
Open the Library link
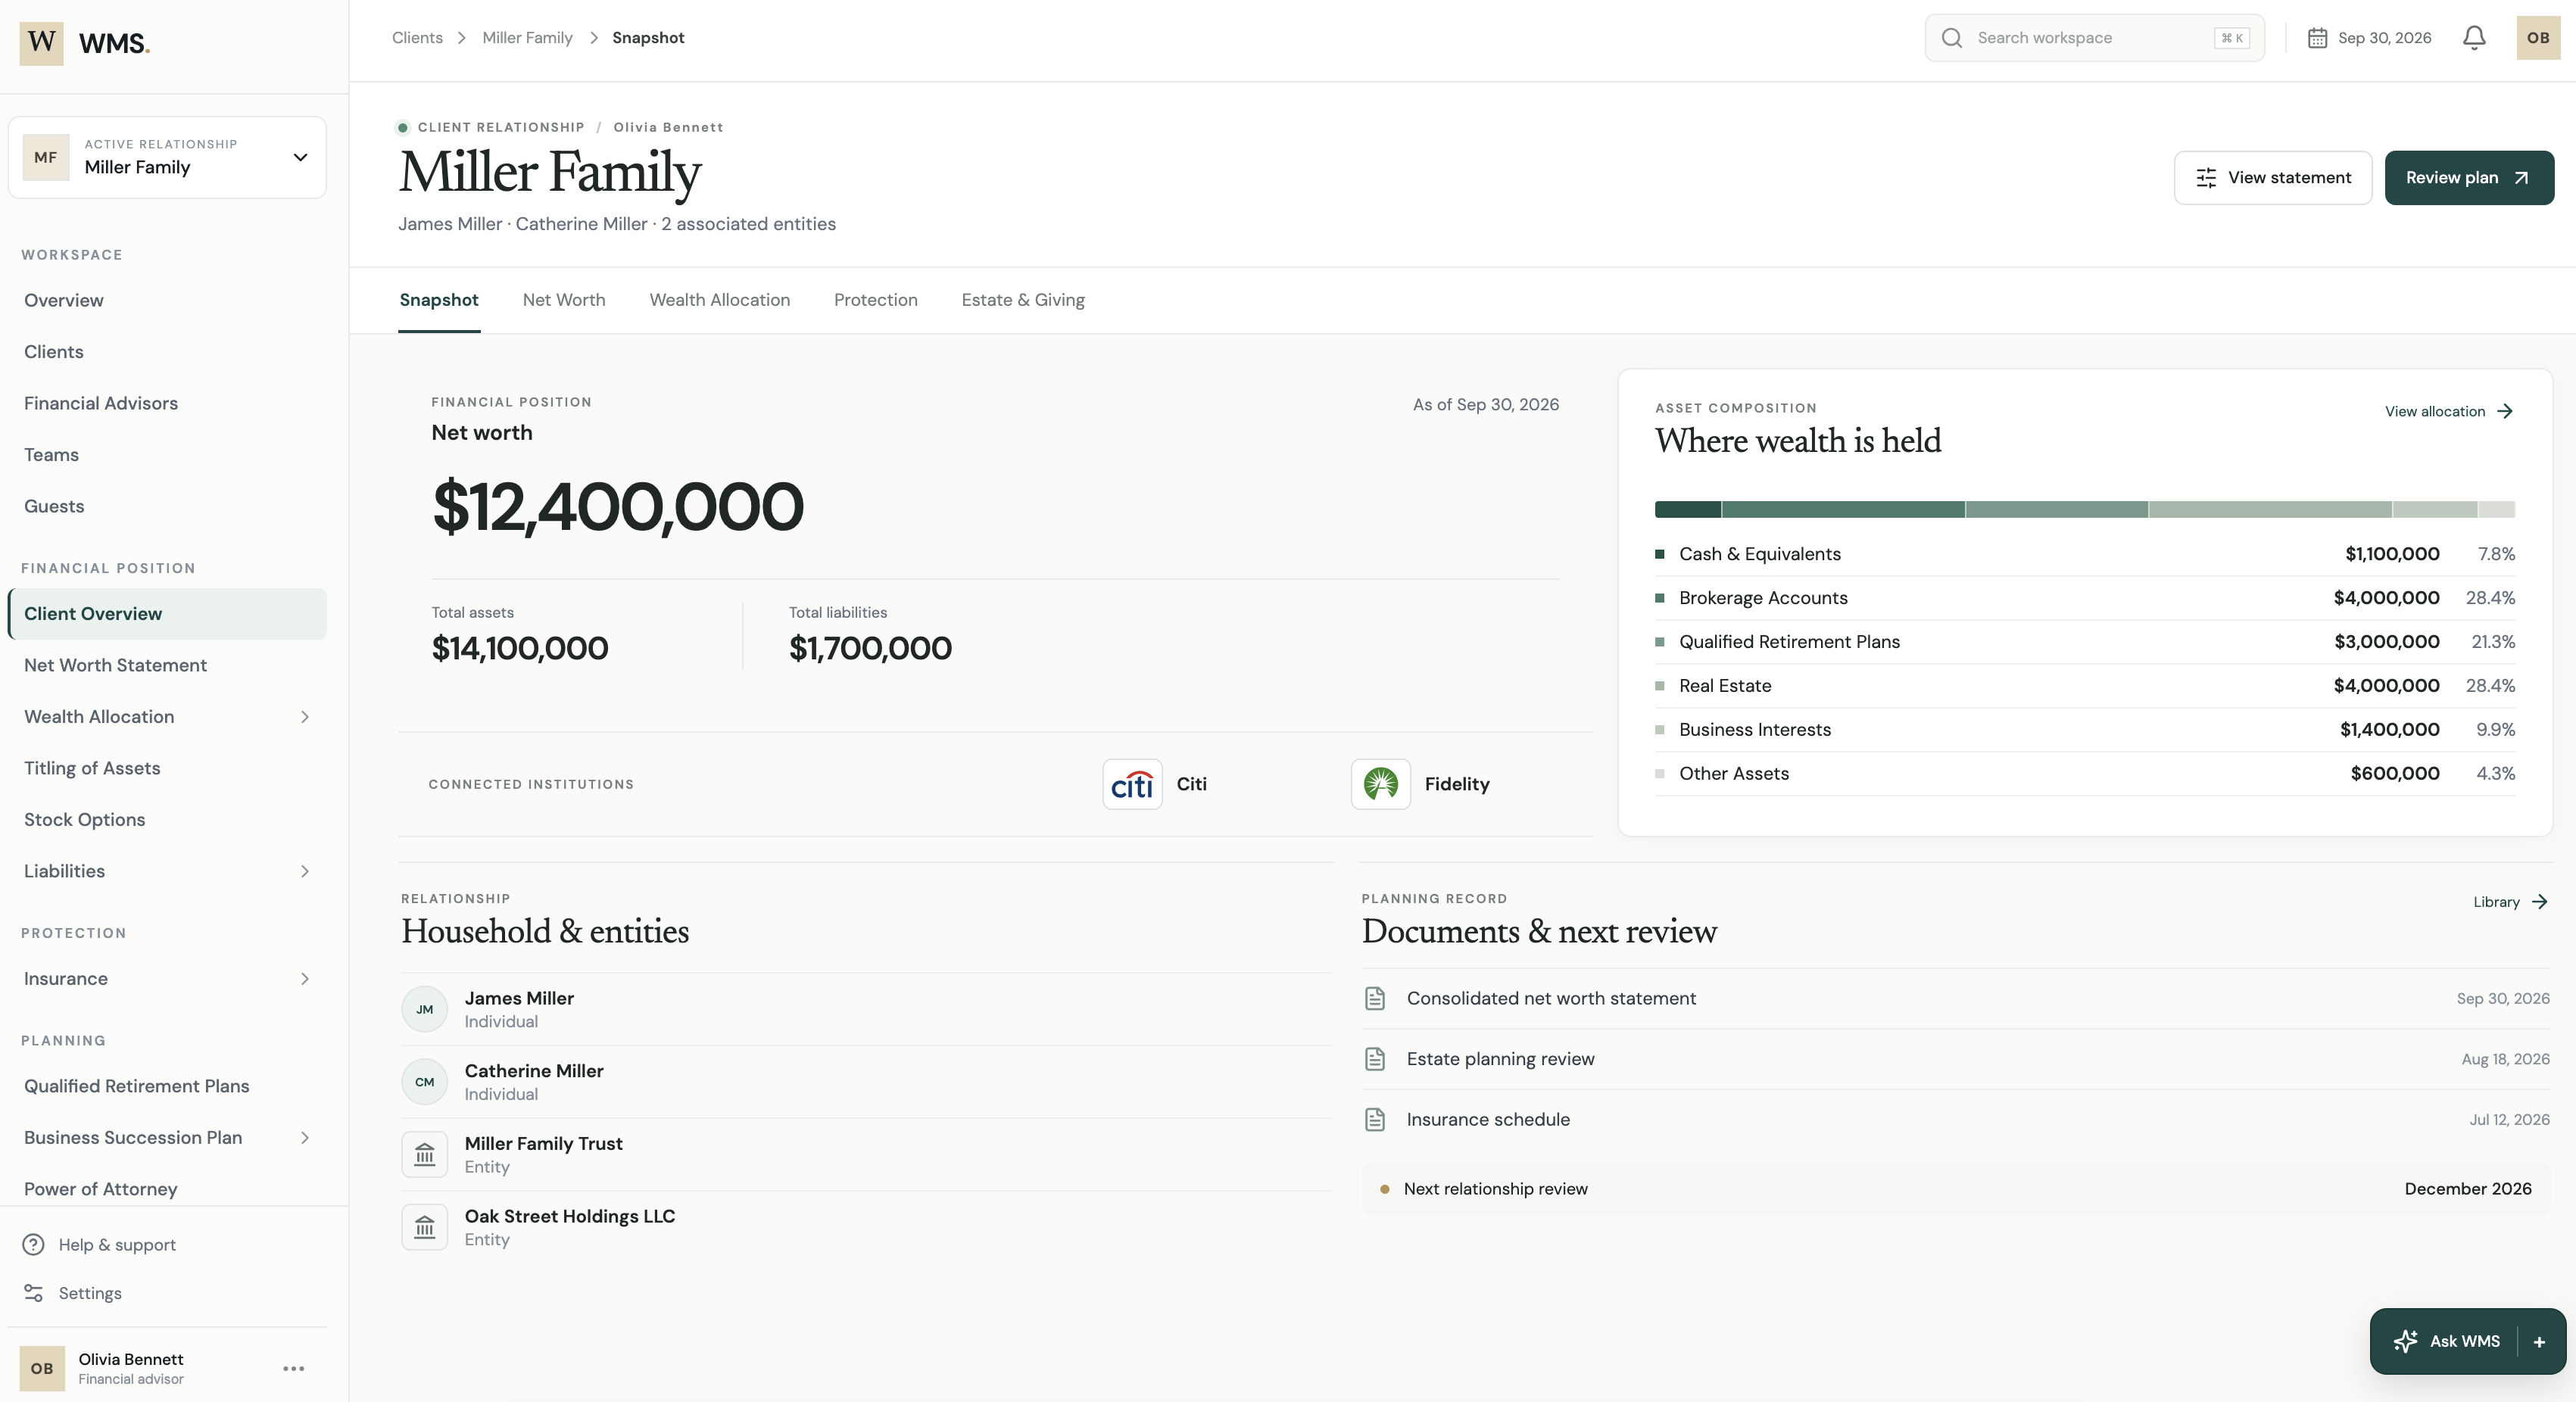tap(2510, 902)
